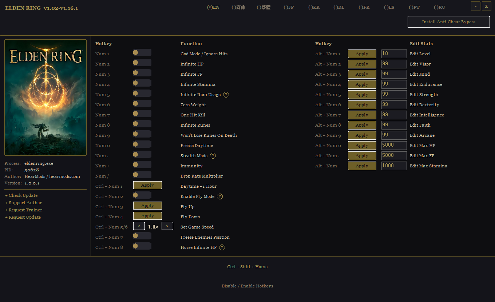The image size is (495, 302).
Task: Select EN language option
Action: tap(213, 7)
